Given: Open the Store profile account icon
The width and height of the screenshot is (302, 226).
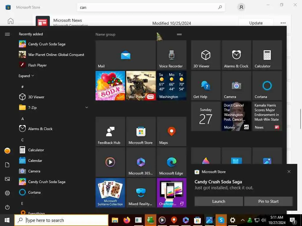Looking at the screenshot, I should pyautogui.click(x=241, y=7).
